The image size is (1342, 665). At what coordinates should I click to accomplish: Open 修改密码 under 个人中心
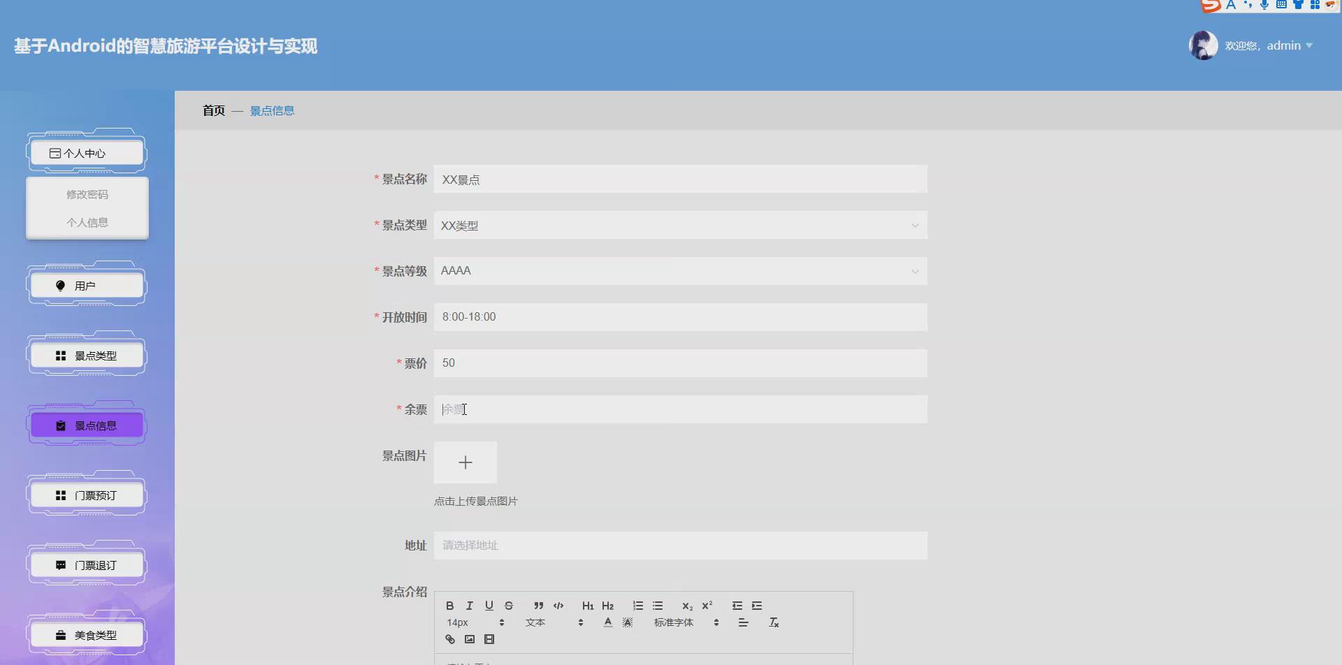(x=87, y=193)
